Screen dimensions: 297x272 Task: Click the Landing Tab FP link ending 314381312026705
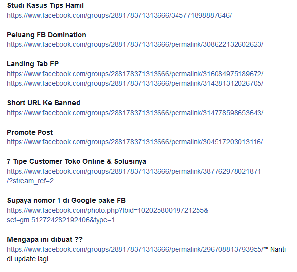coord(135,83)
